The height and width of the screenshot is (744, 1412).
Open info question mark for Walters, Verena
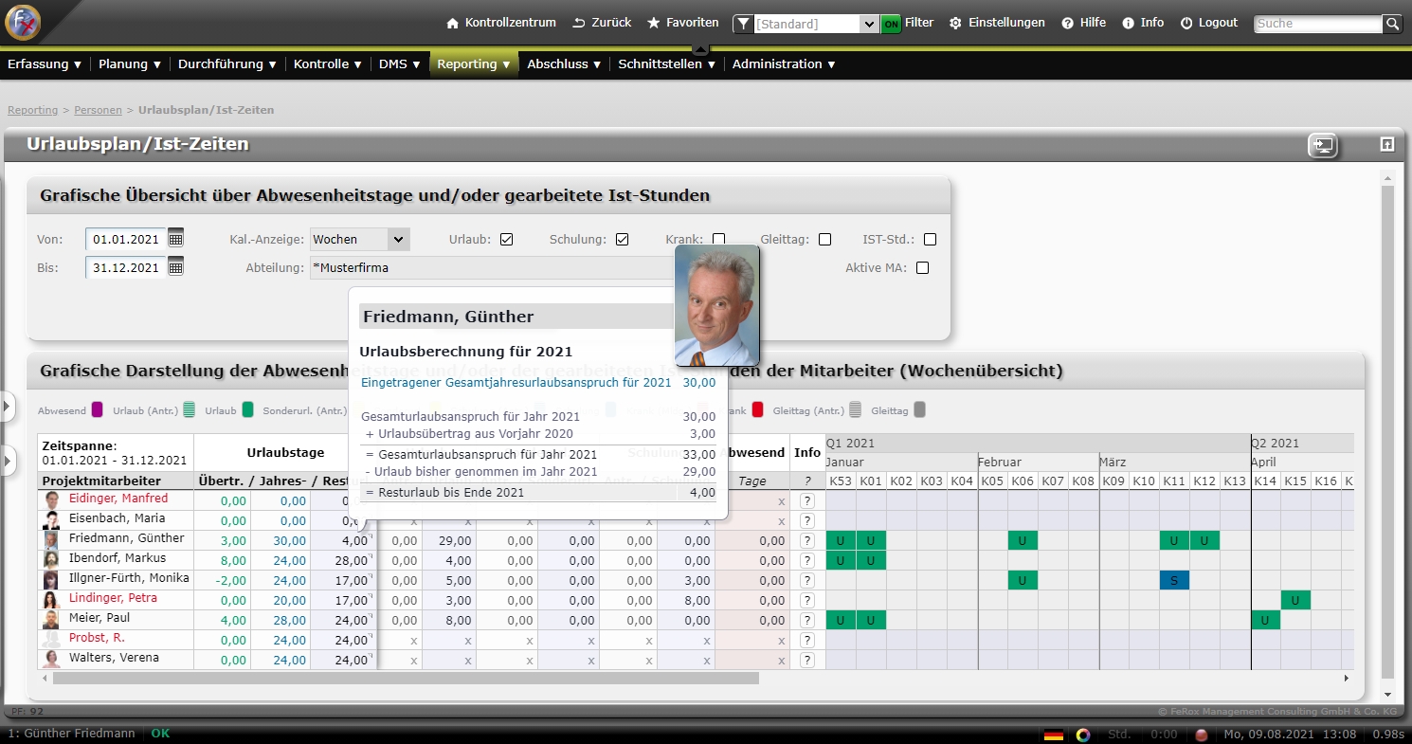tap(807, 660)
